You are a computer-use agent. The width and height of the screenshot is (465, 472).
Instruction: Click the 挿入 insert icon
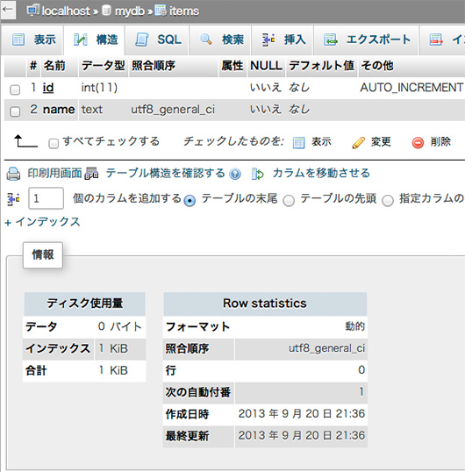pos(268,39)
